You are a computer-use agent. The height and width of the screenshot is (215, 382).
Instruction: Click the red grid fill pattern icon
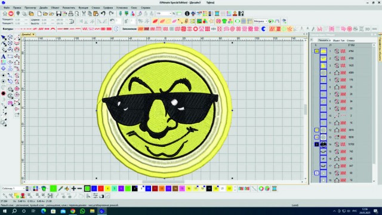click(x=207, y=29)
